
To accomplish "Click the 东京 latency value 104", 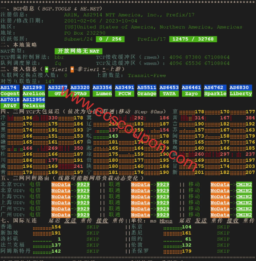I will click(x=187, y=227).
